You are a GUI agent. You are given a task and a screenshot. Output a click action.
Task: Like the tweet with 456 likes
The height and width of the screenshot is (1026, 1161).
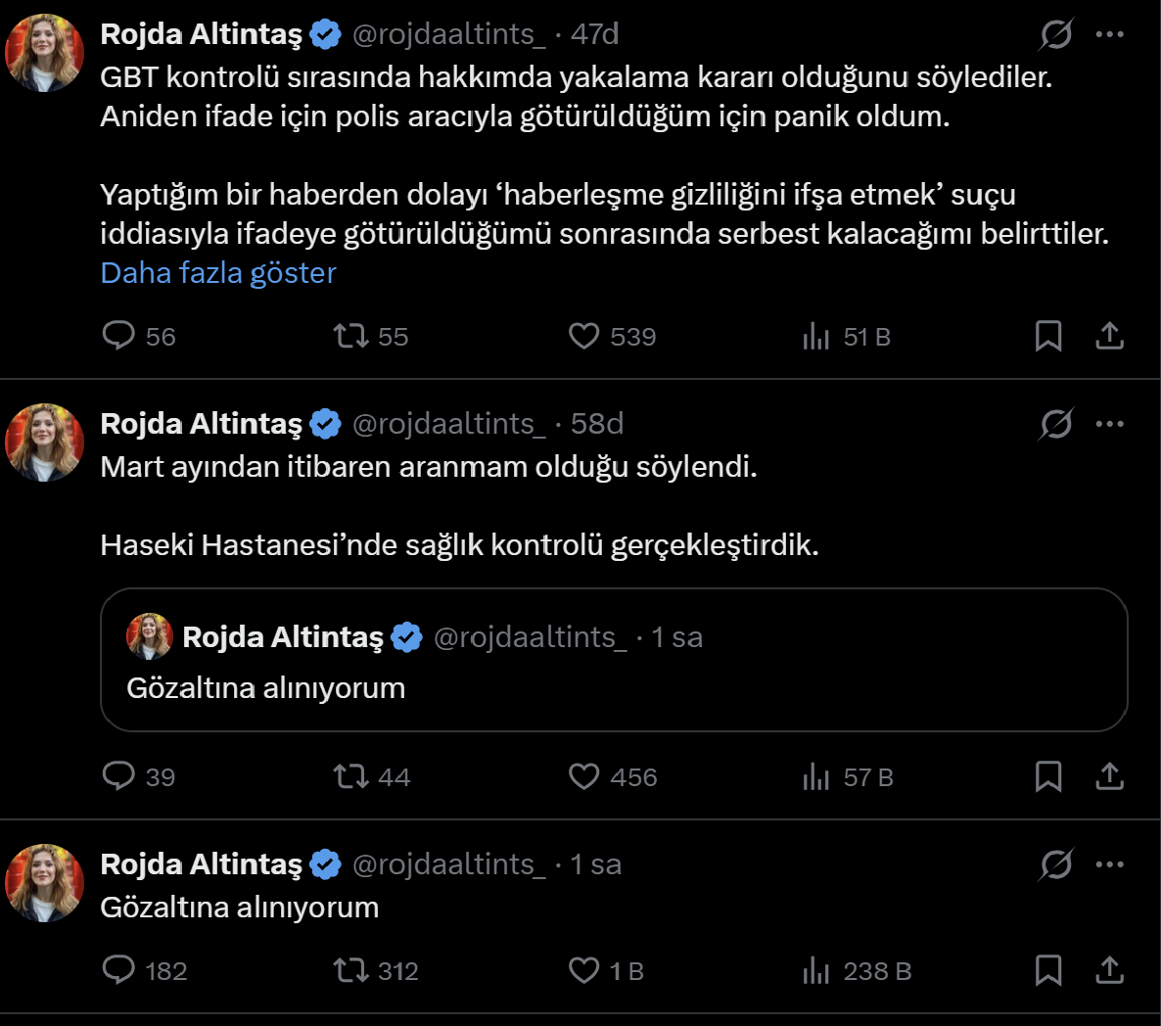point(583,776)
